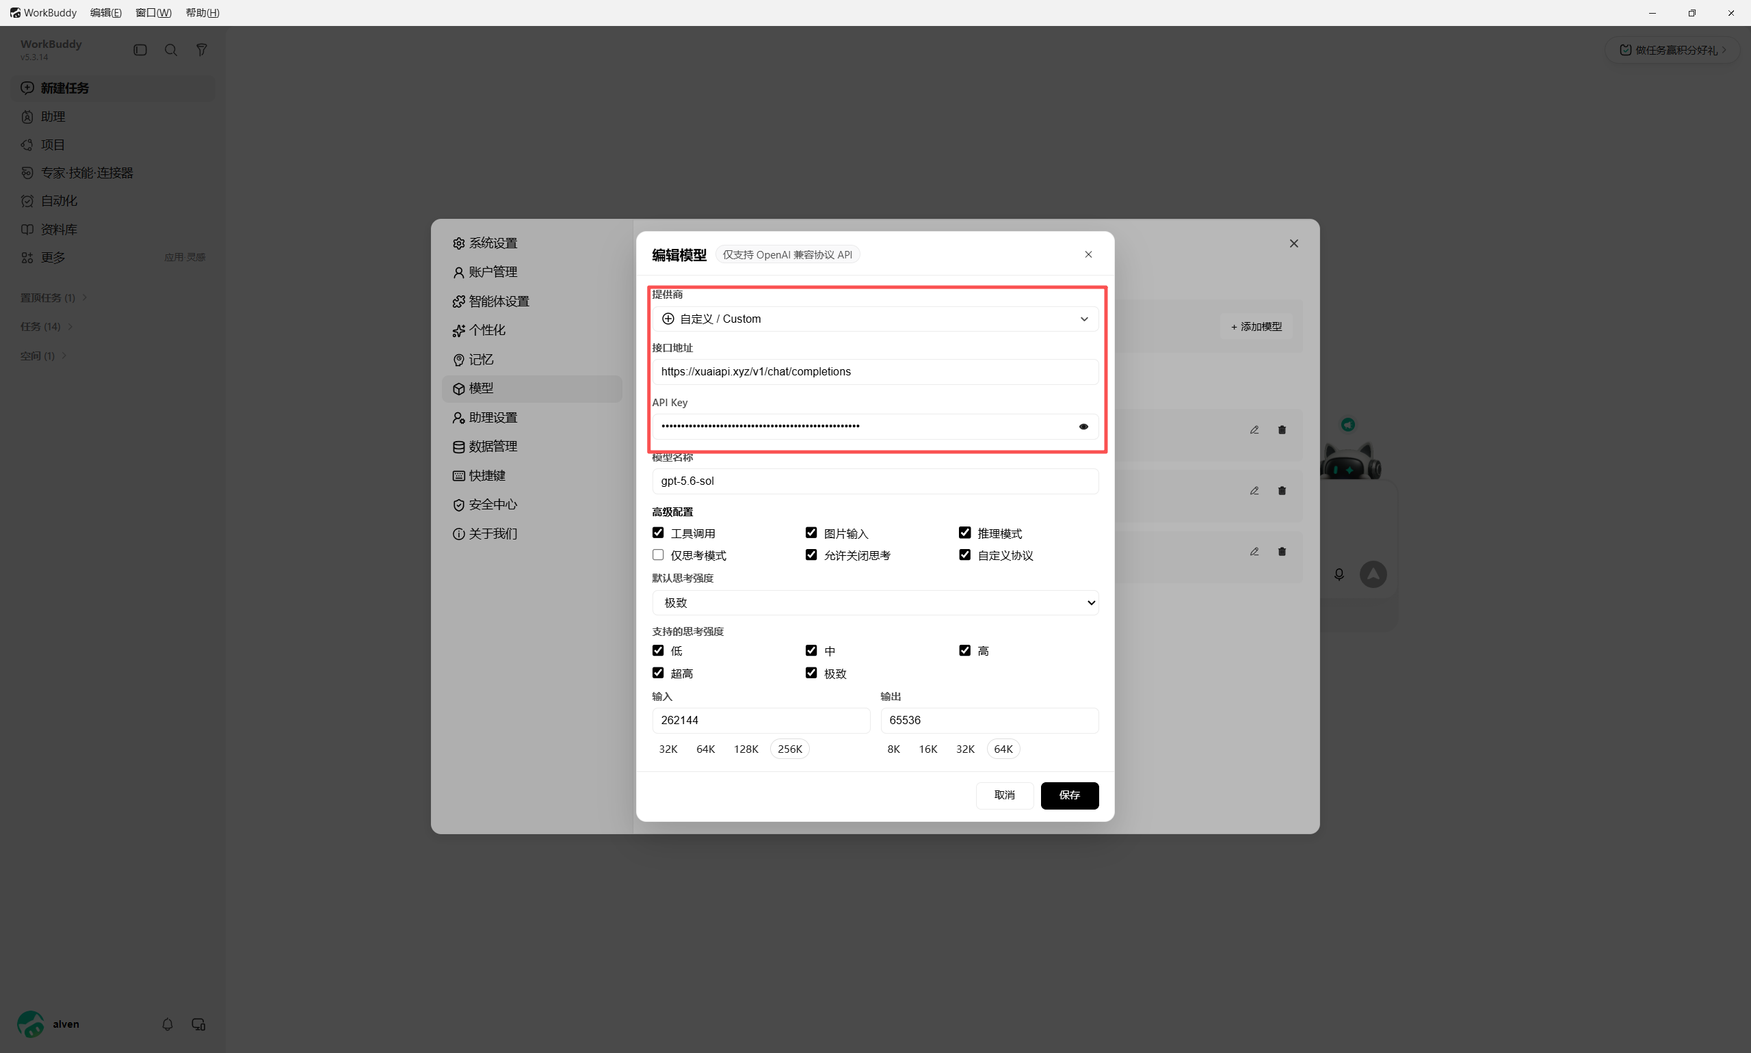
Task: Open 新建任务 in sidebar
Action: click(114, 88)
